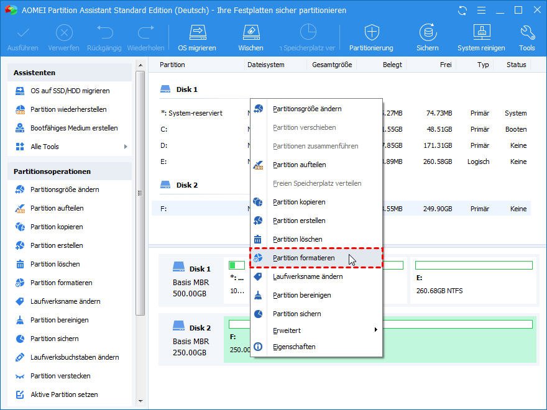Open the Tools wrench icon
Image resolution: width=547 pixels, height=410 pixels.
pos(526,33)
